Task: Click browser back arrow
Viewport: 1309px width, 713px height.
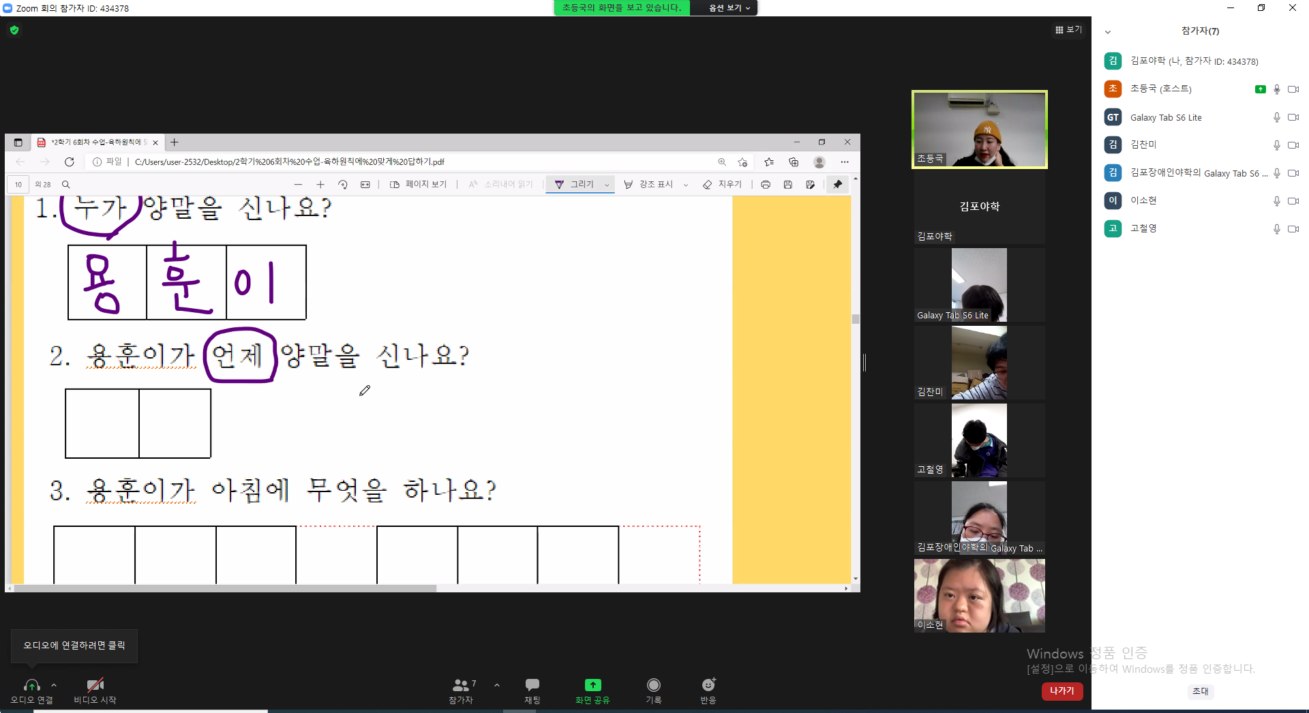Action: coord(20,162)
